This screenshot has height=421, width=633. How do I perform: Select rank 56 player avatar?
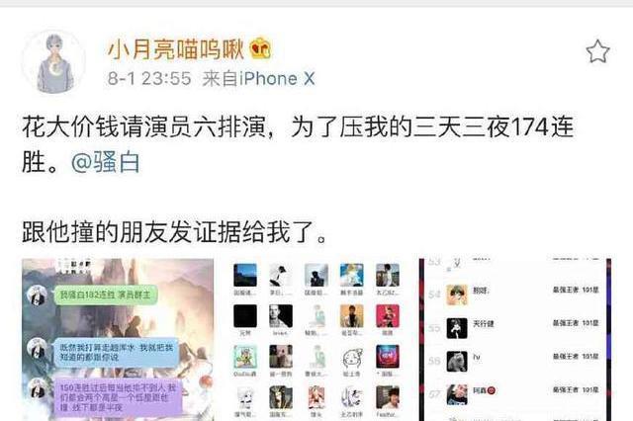pos(457,361)
